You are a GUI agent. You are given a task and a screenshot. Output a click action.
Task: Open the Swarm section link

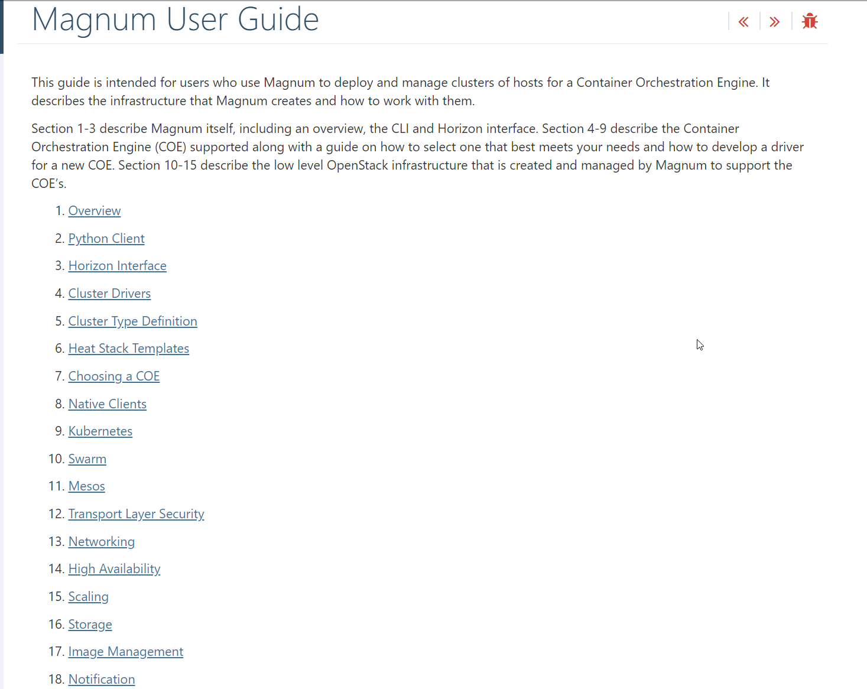pyautogui.click(x=87, y=459)
